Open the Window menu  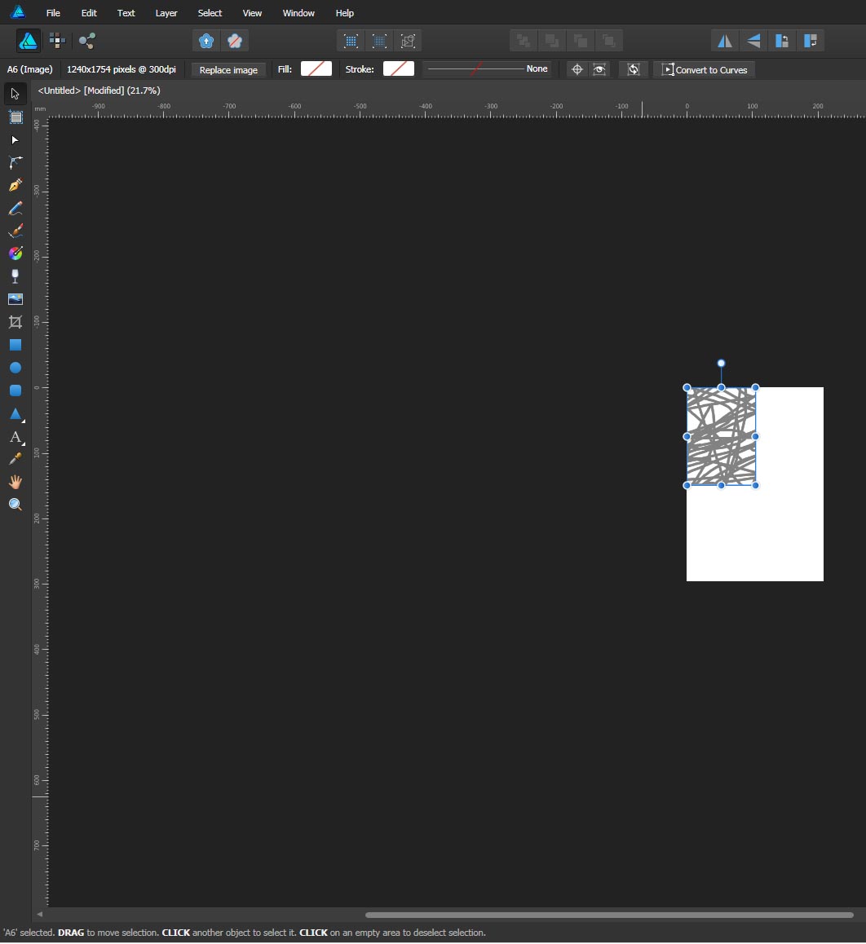click(298, 13)
